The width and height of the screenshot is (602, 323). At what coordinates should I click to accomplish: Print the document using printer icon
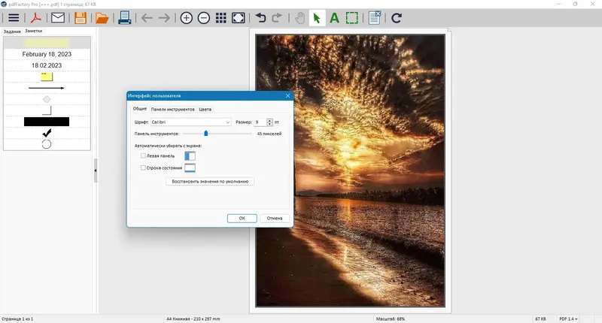click(x=124, y=17)
